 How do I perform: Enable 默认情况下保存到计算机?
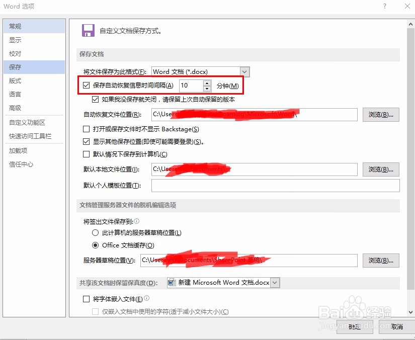click(87, 154)
